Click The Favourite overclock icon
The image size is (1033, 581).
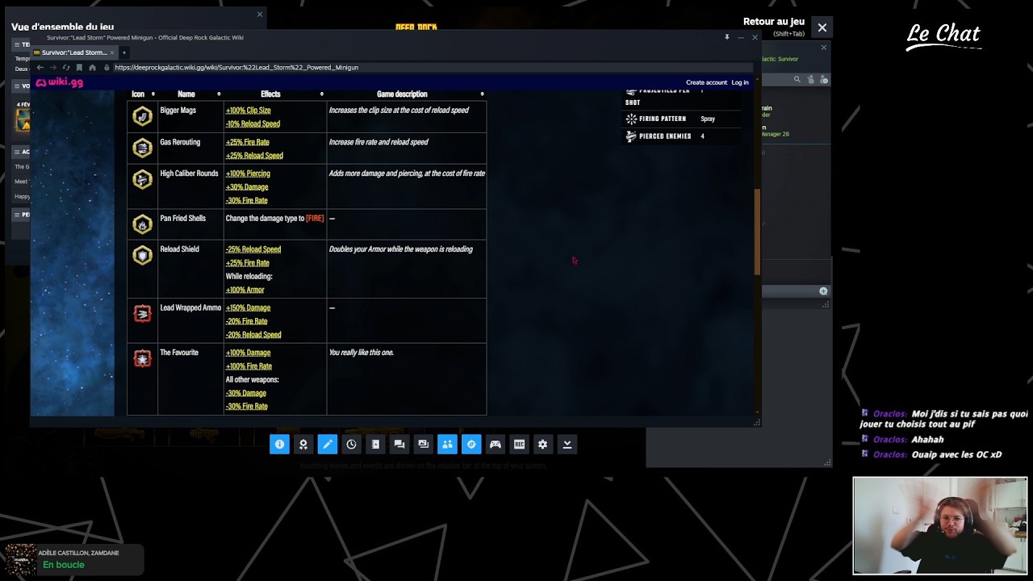coord(142,358)
